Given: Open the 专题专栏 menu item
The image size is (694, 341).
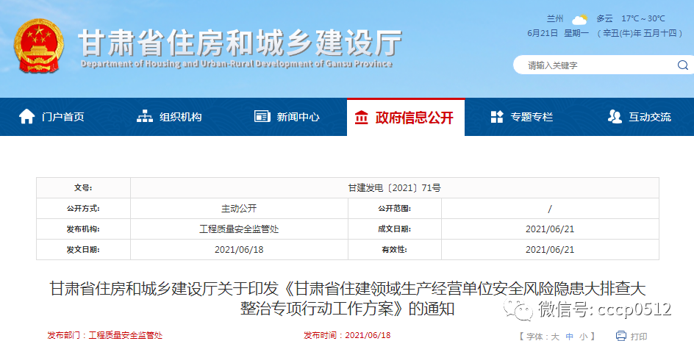Looking at the screenshot, I should pos(532,117).
